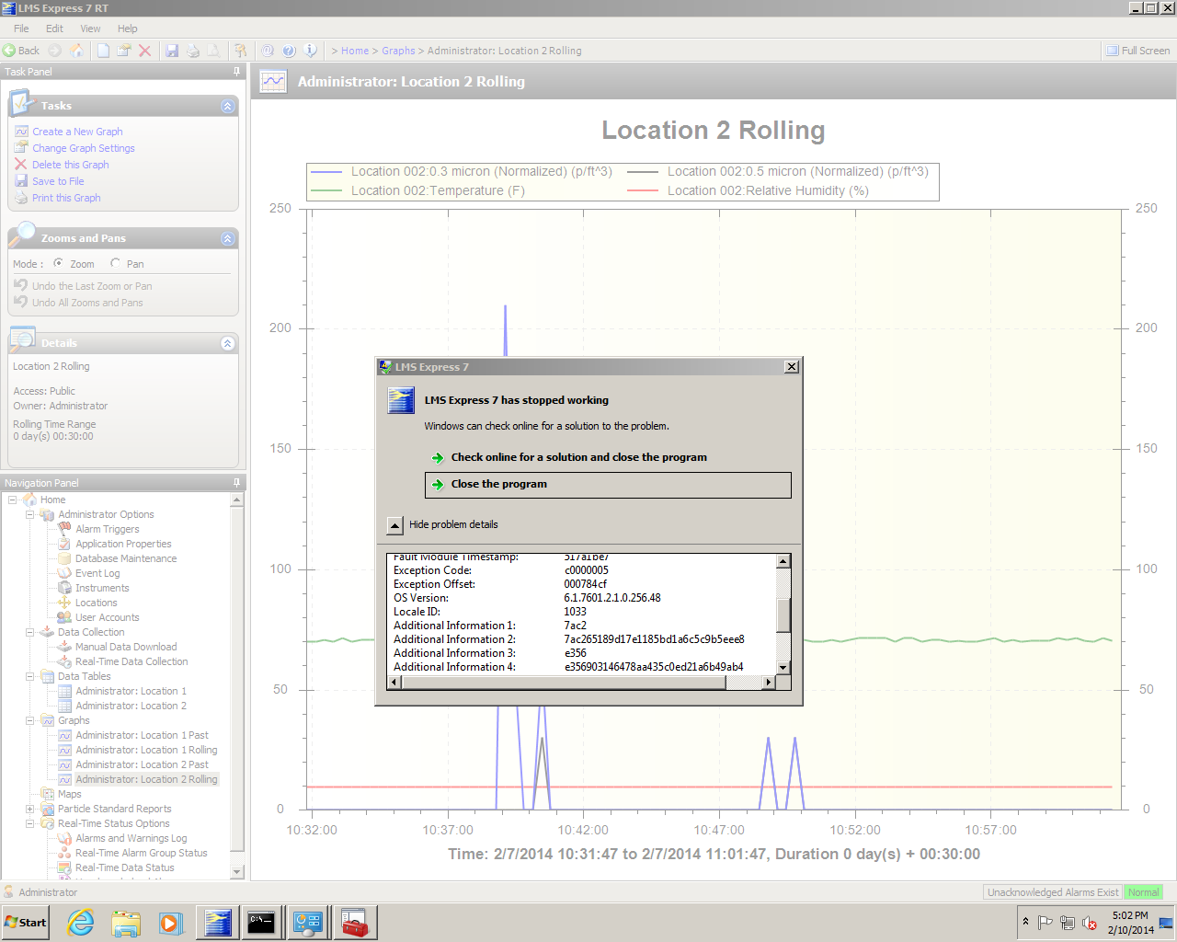
Task: Click the Home breadcrumb link
Action: point(355,51)
